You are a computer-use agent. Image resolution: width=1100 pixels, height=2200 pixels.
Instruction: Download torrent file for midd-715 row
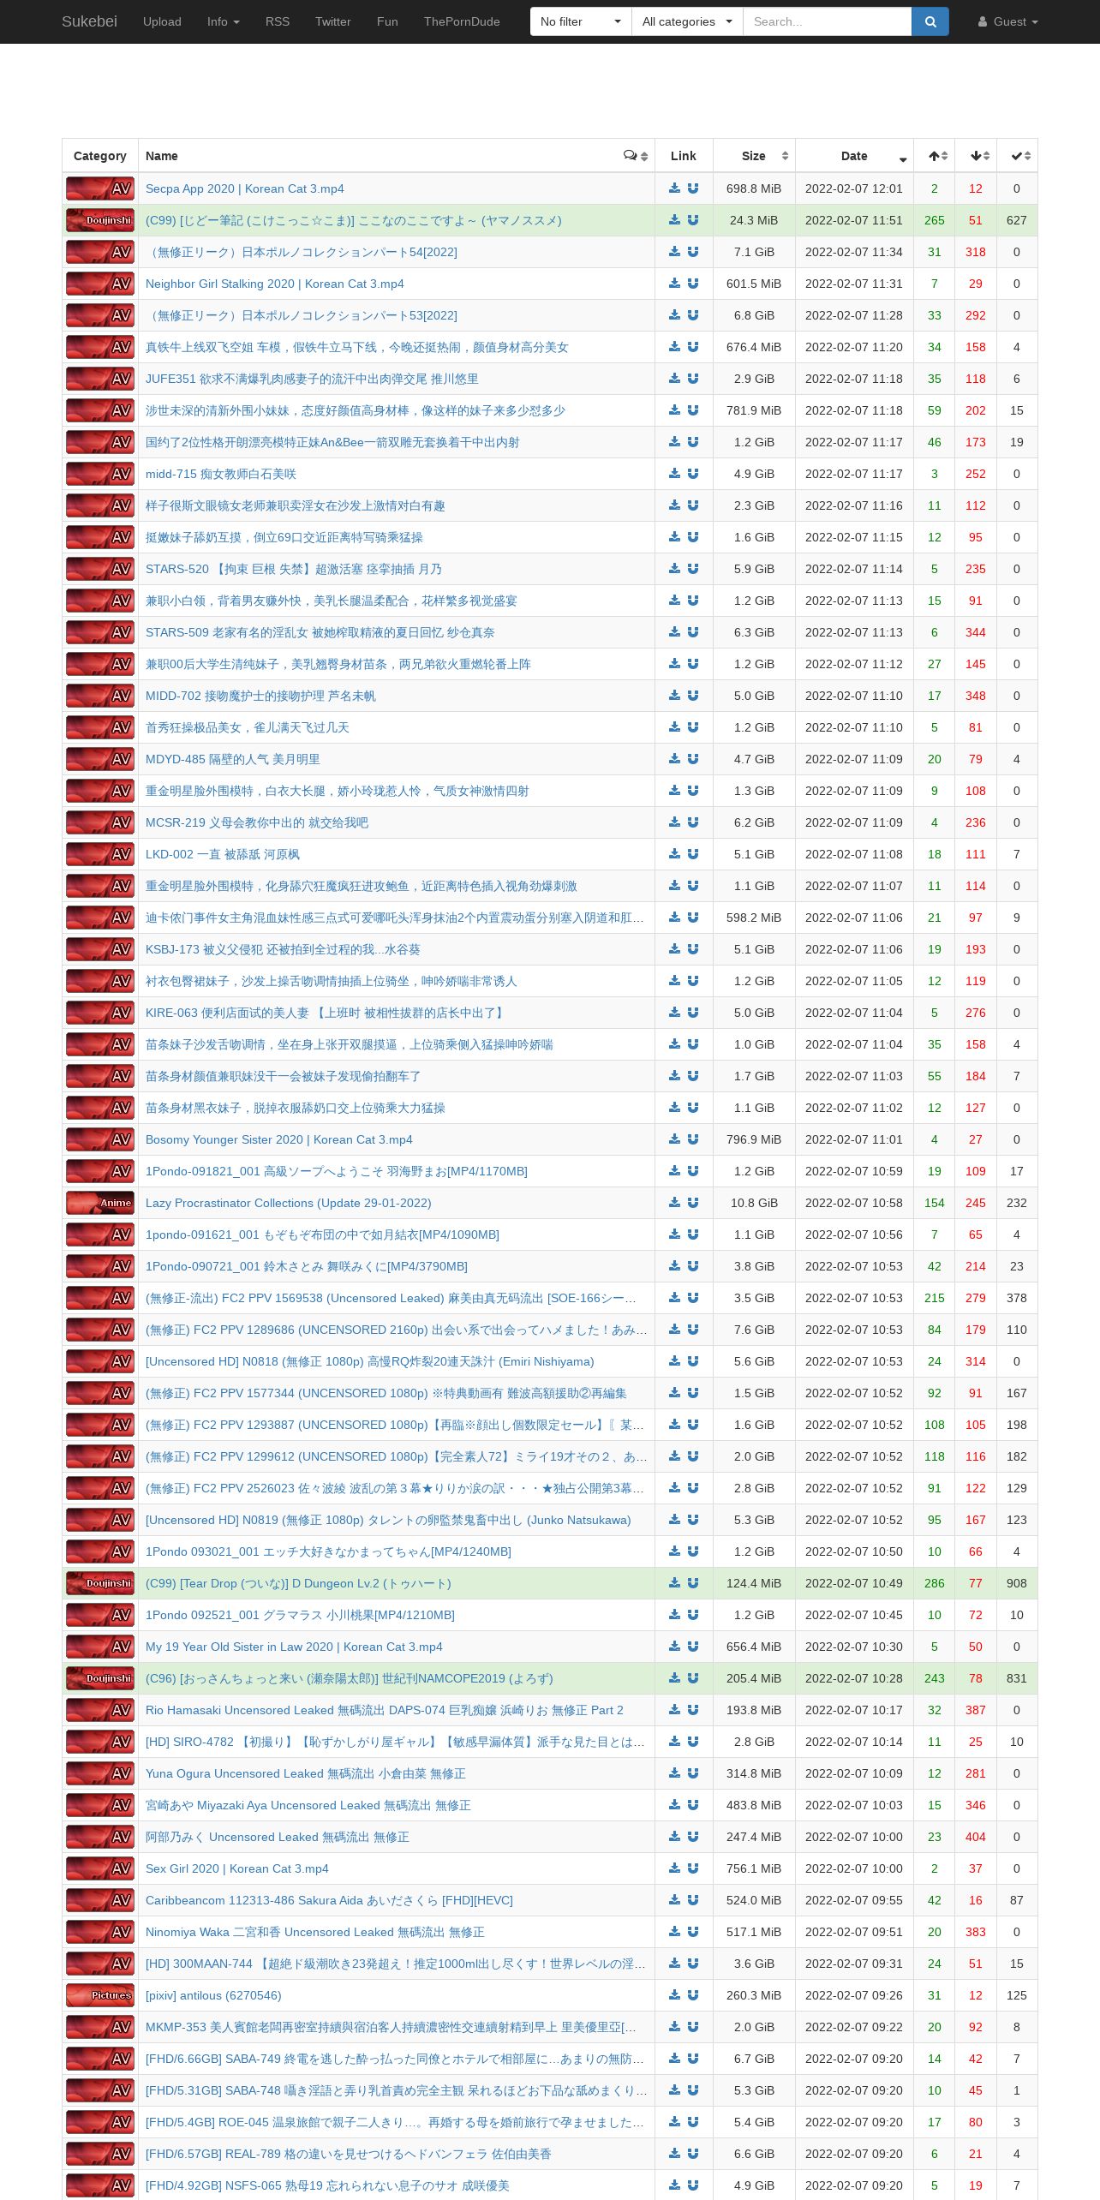pos(674,474)
